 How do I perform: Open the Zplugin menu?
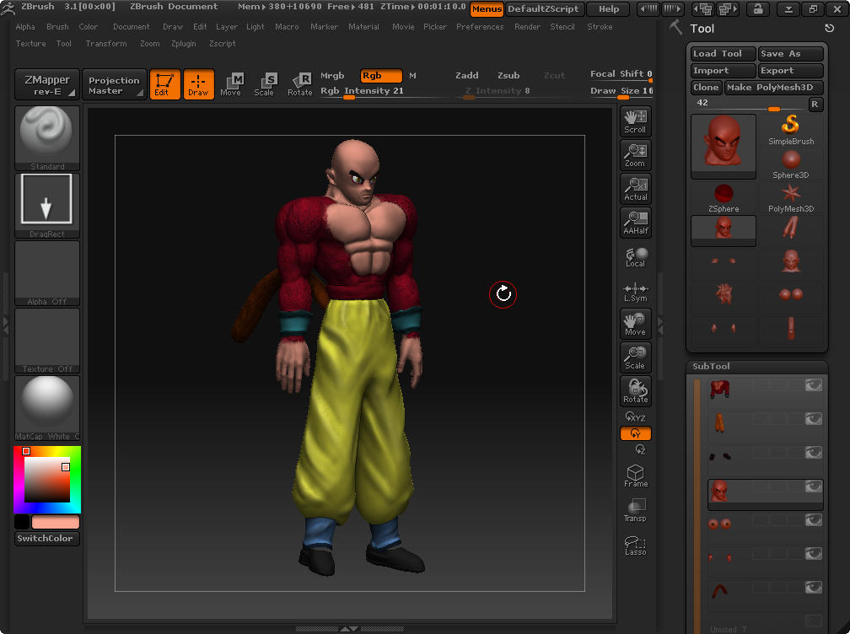coord(184,43)
